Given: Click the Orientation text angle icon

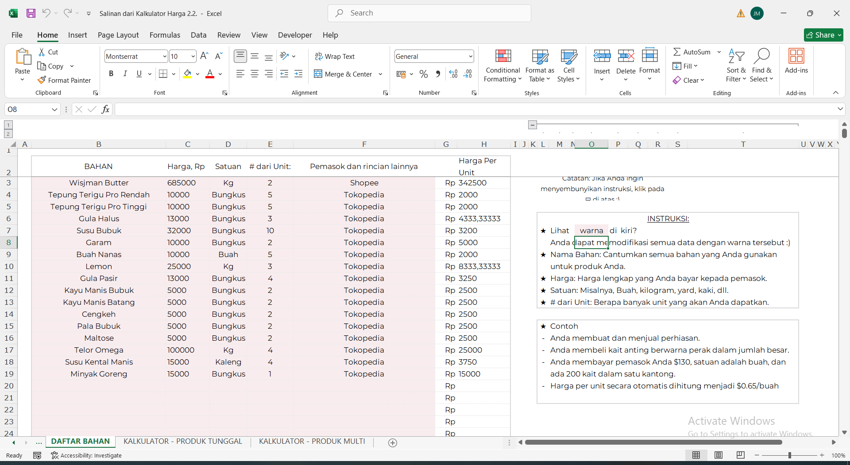Looking at the screenshot, I should pos(284,56).
